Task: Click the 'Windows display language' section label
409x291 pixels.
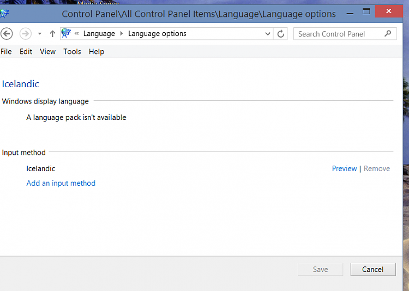Action: coord(45,101)
